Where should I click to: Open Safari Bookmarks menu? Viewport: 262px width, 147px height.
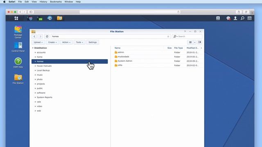coord(56,2)
